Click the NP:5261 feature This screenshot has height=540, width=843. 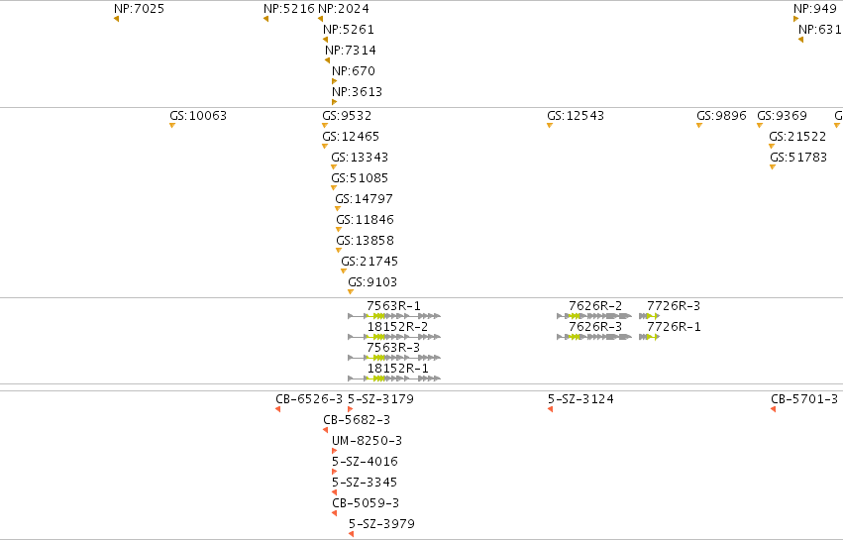349,29
